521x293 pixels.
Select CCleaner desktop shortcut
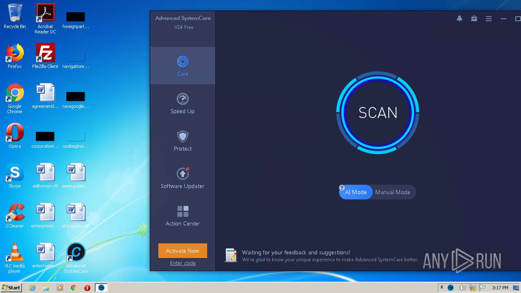click(15, 216)
